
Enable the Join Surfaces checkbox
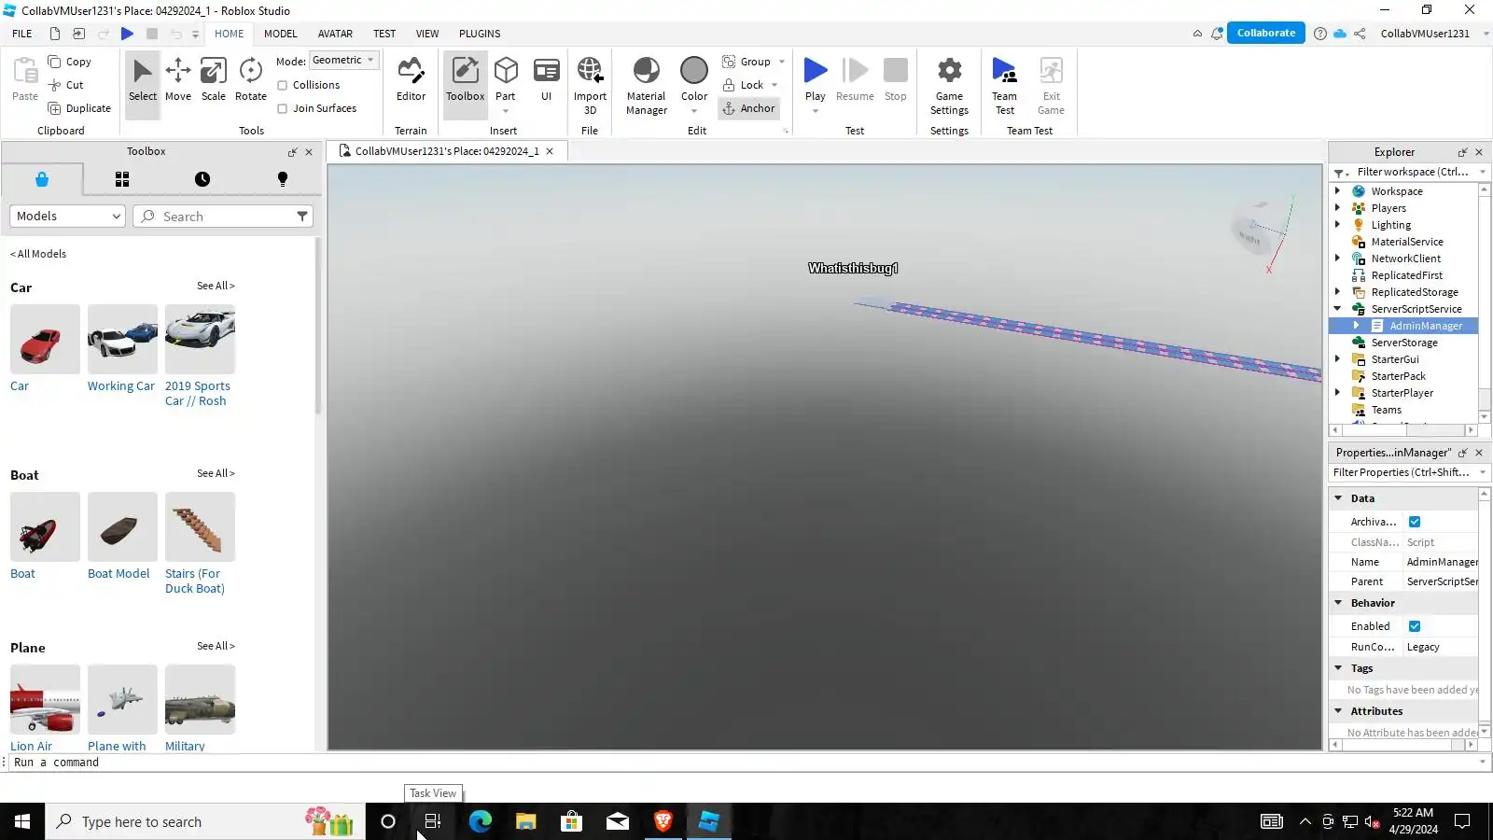(x=282, y=108)
